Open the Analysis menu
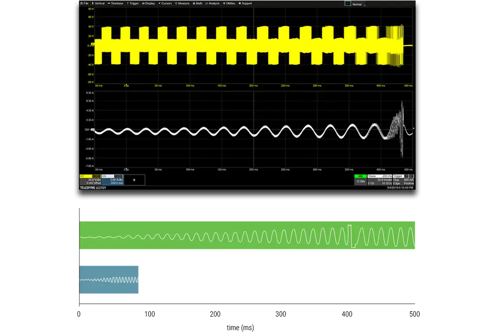Screen dimensions: 496x332 (x=213, y=3)
